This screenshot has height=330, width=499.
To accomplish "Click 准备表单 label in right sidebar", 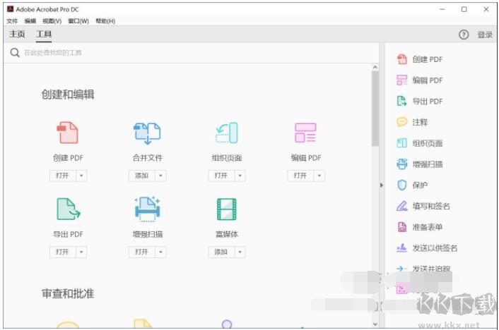I will (x=427, y=227).
